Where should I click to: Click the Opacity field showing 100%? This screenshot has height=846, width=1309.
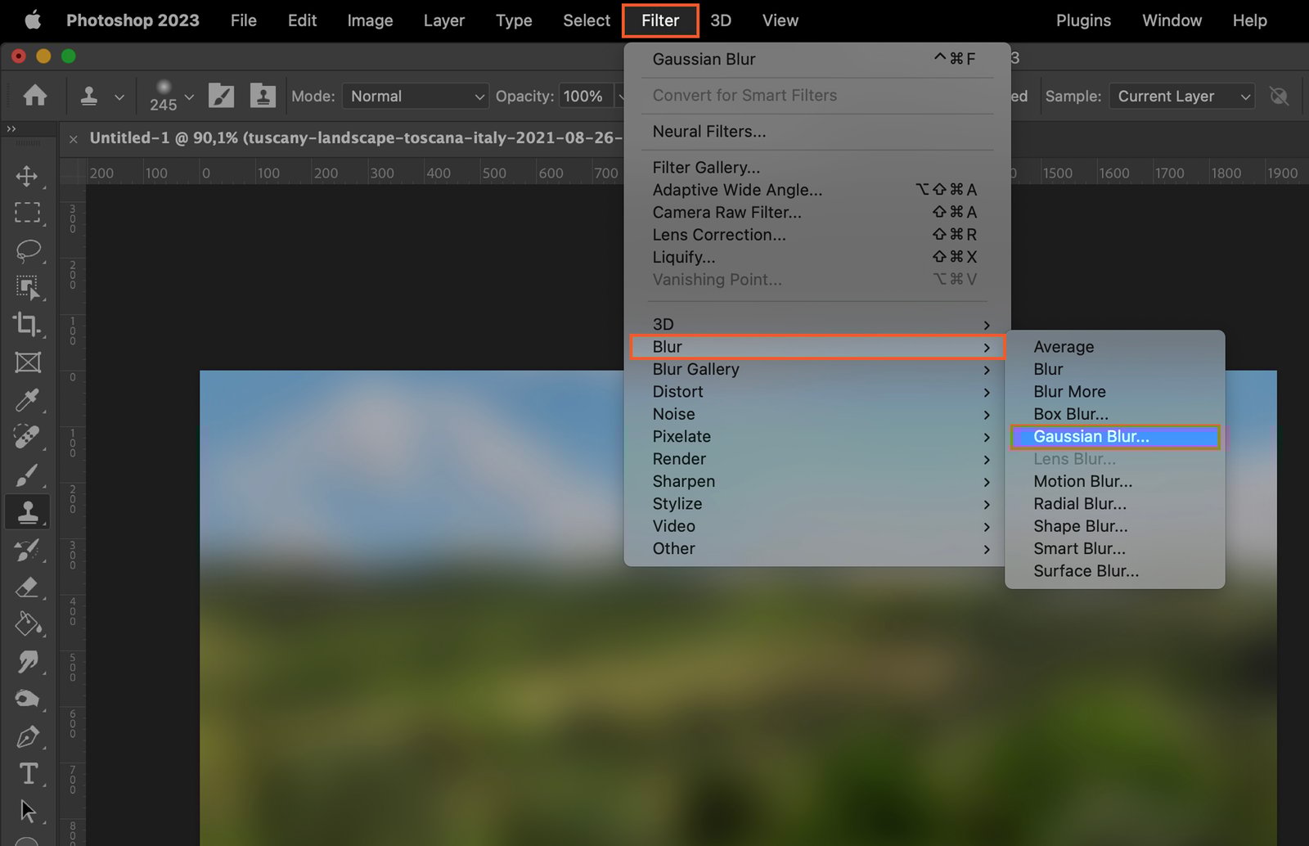tap(584, 97)
